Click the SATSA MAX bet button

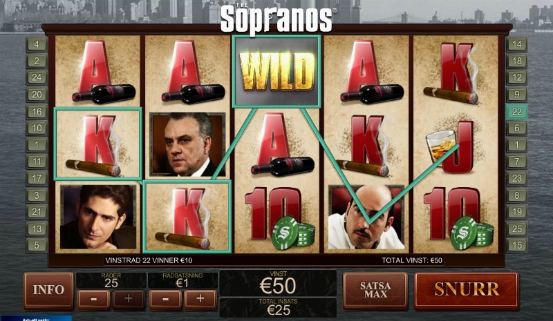(x=375, y=291)
